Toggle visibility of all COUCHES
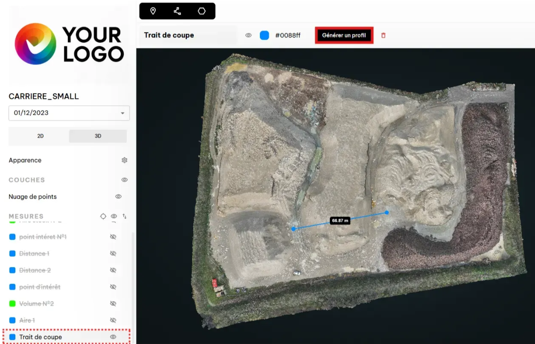Image resolution: width=535 pixels, height=344 pixels. coord(125,180)
